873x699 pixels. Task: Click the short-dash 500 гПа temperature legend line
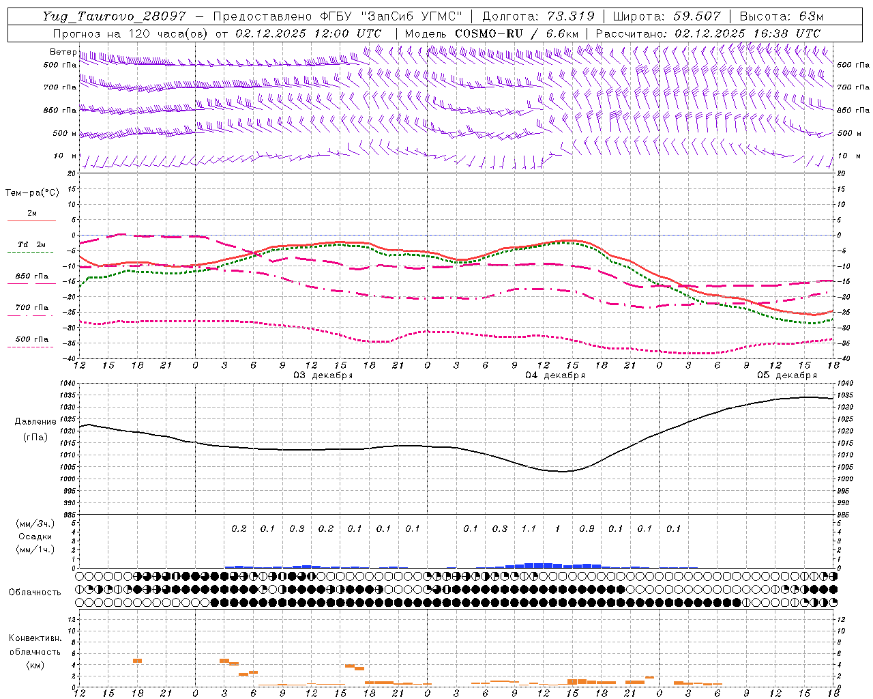[30, 347]
